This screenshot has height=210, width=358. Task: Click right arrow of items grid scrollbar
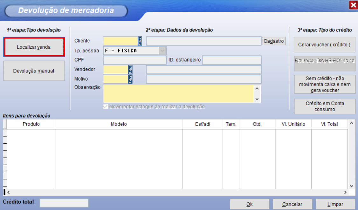click(345, 192)
